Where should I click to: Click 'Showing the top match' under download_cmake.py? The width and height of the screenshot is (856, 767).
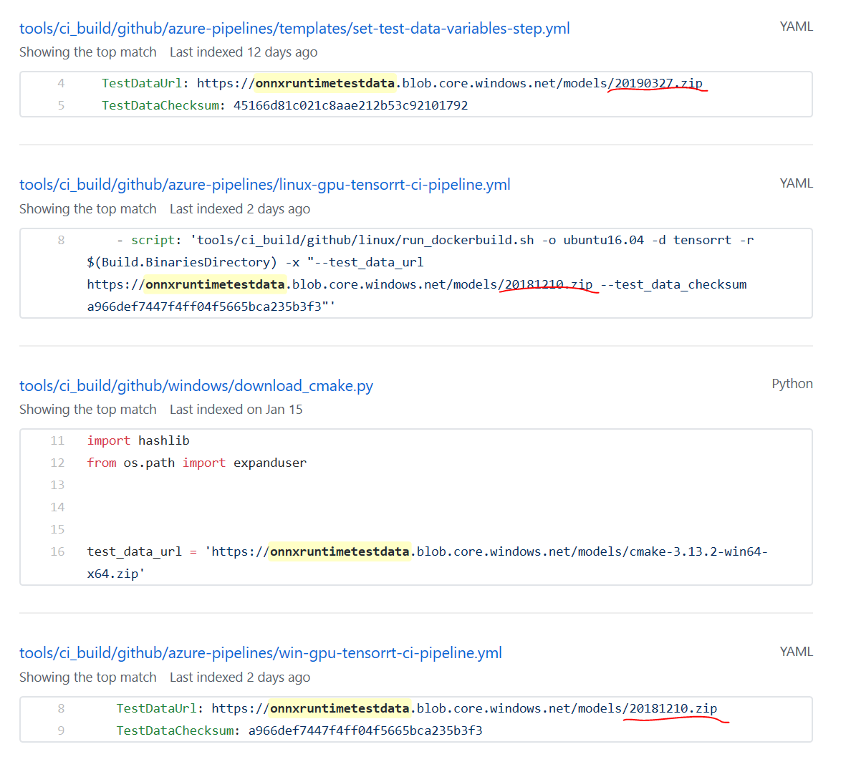pos(88,410)
